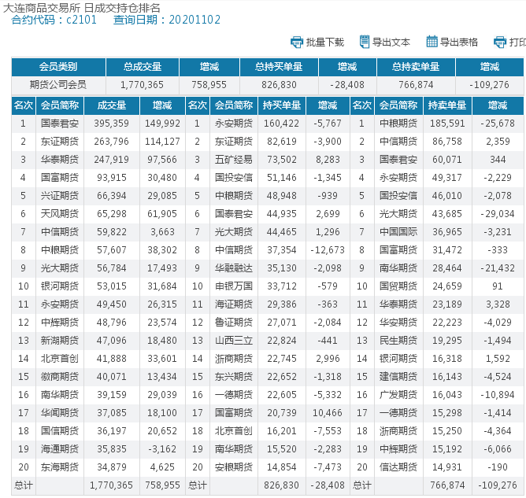Click the 成交量 column header
526x498 pixels.
pos(111,105)
